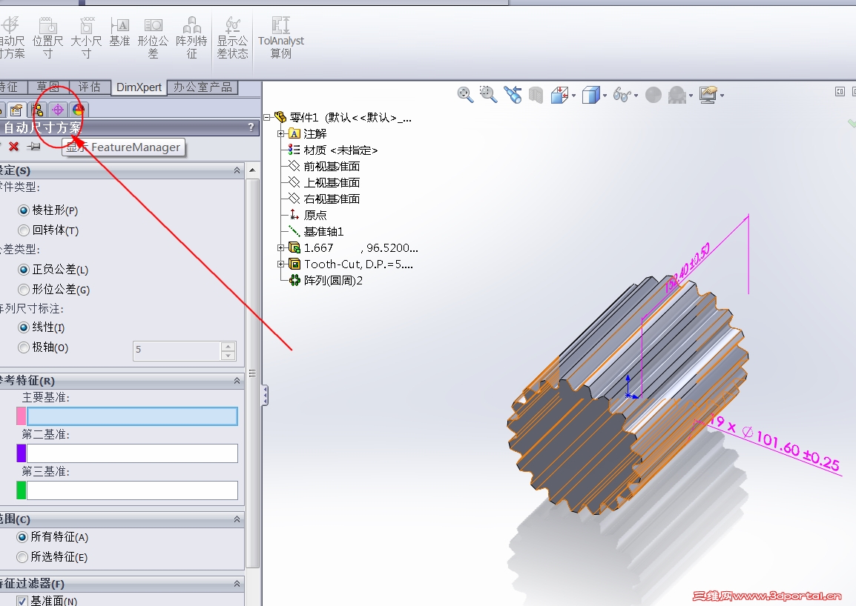Open View Settings dropdown arrow
This screenshot has height=606, width=856.
pyautogui.click(x=722, y=96)
